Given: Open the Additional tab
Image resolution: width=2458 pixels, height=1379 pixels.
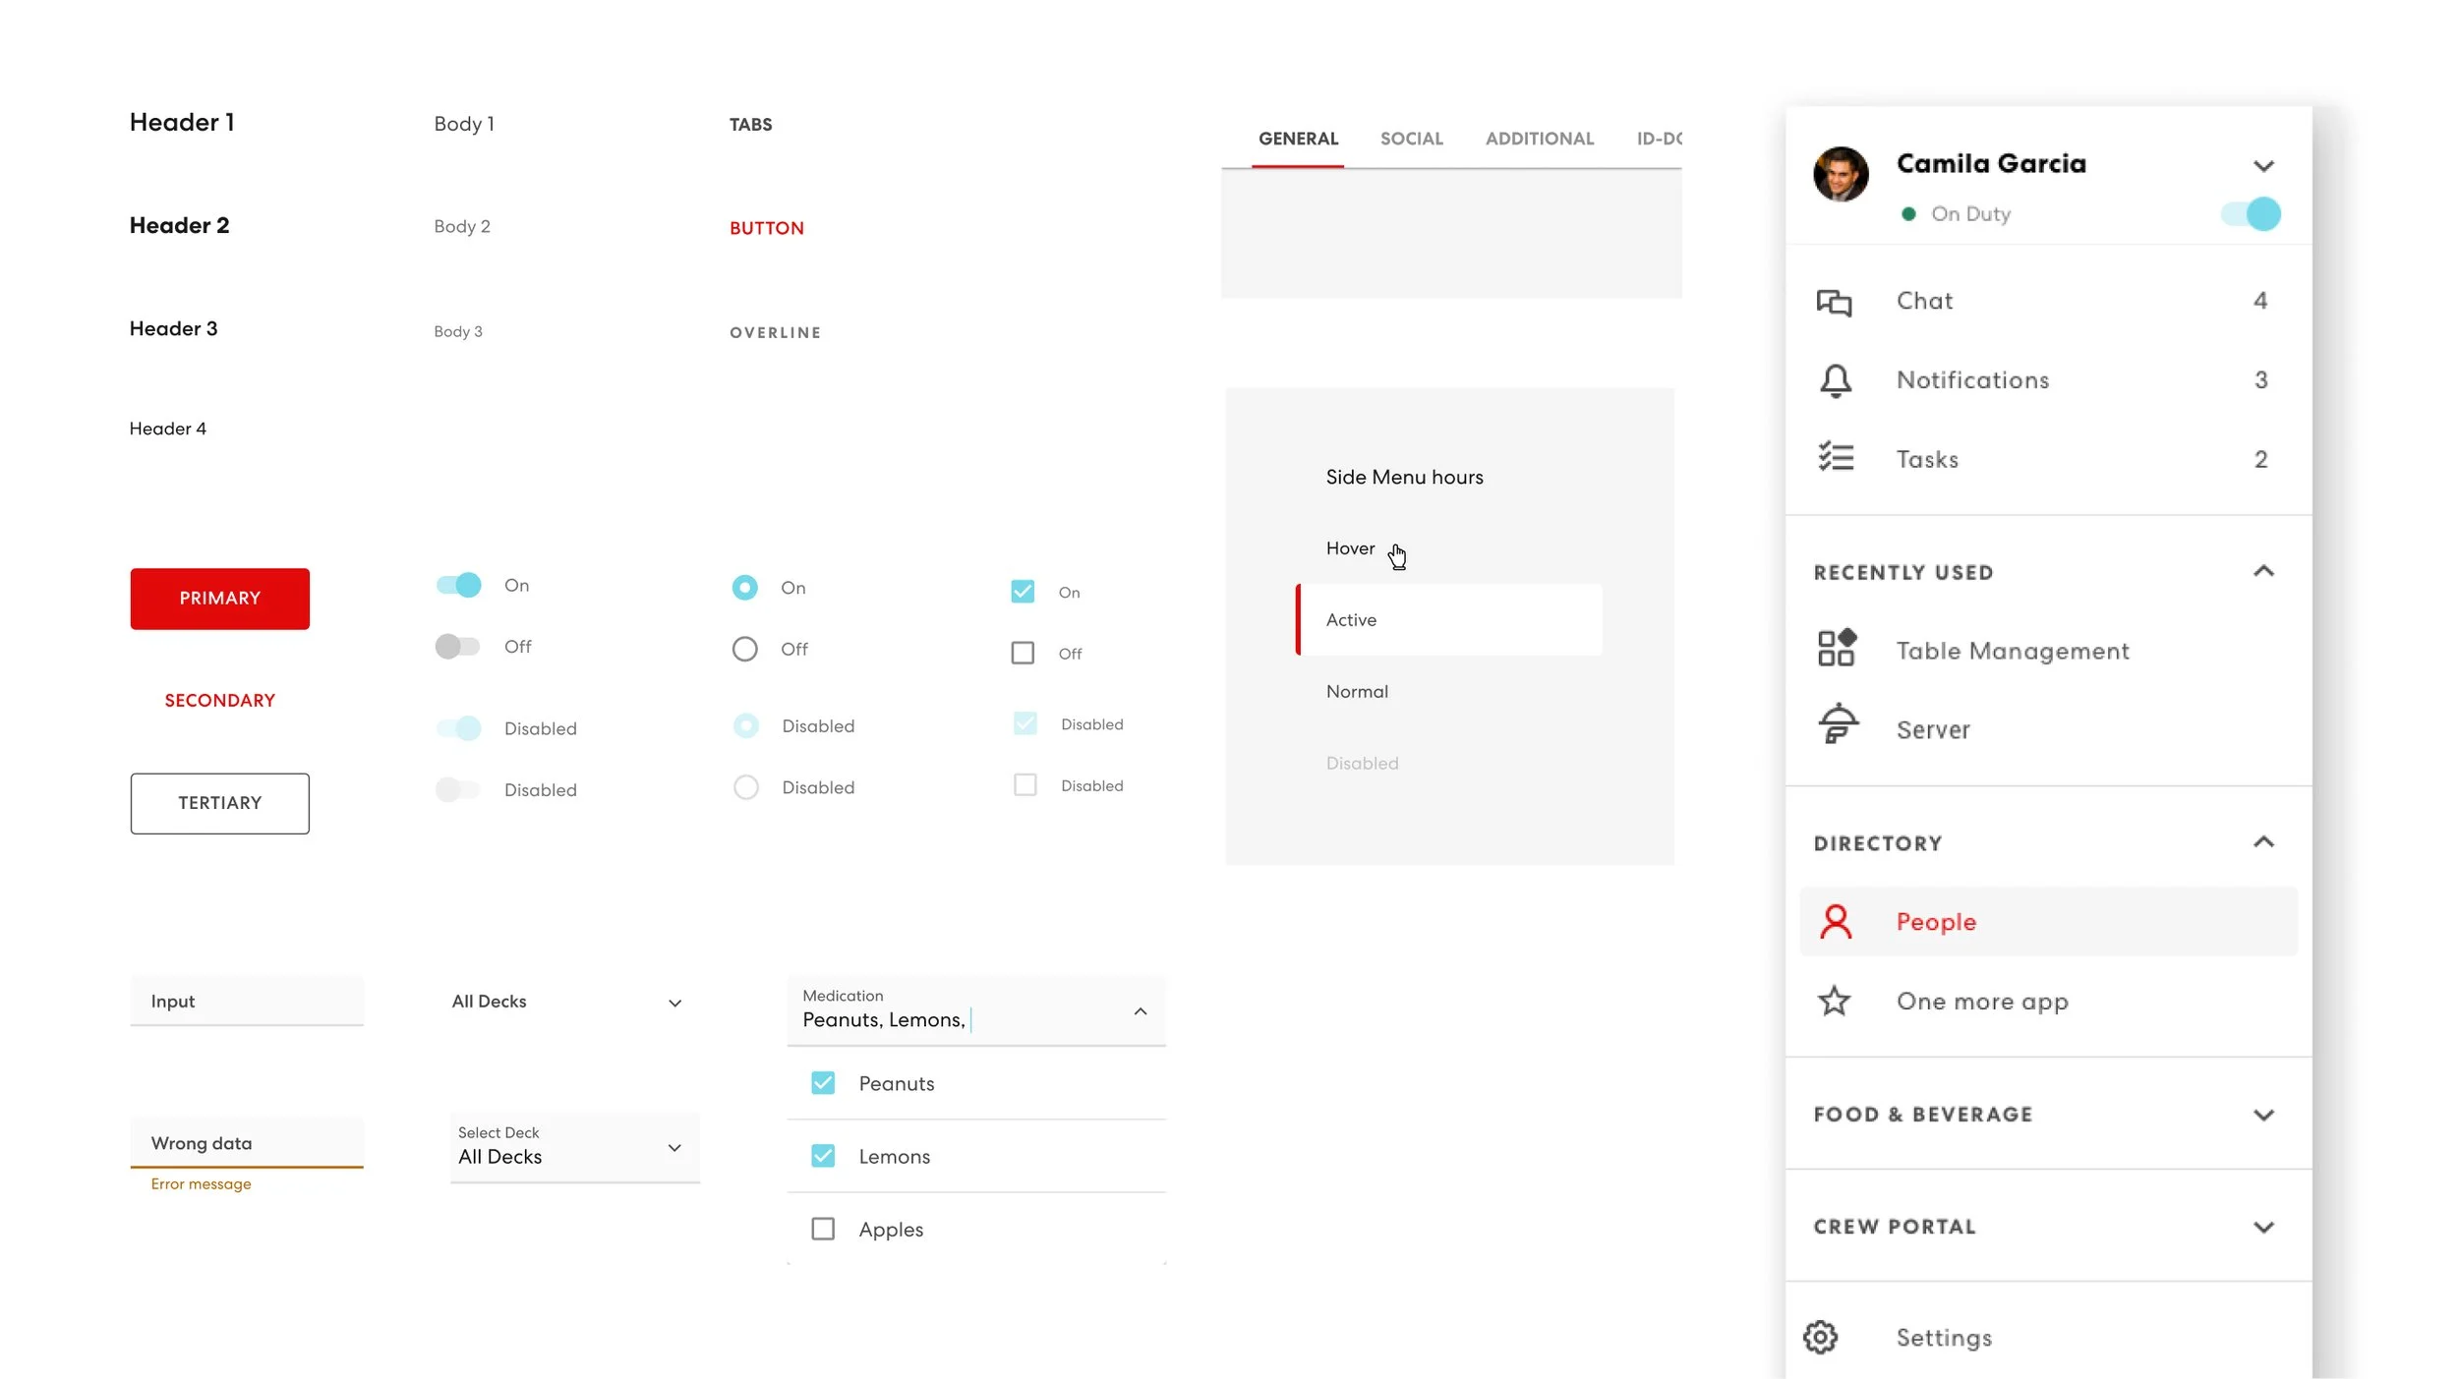Looking at the screenshot, I should click(x=1539, y=139).
